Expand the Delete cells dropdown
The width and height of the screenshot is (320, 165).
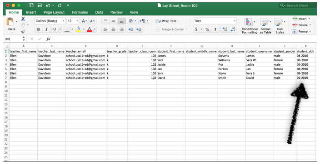pos(310,25)
